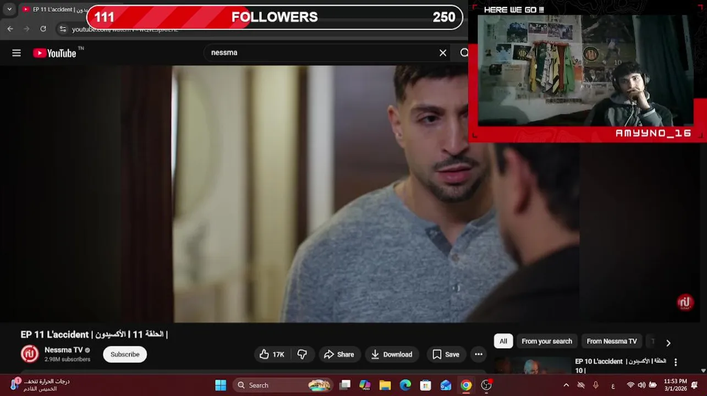707x396 pixels.
Task: Open the speaker volume tray icon
Action: click(642, 385)
